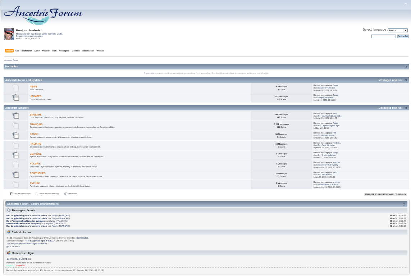
Task: Click Messages non lus in Support header
Action: (x=390, y=108)
